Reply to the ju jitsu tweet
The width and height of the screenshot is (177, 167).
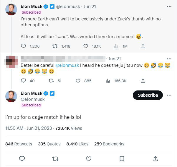click(24, 81)
